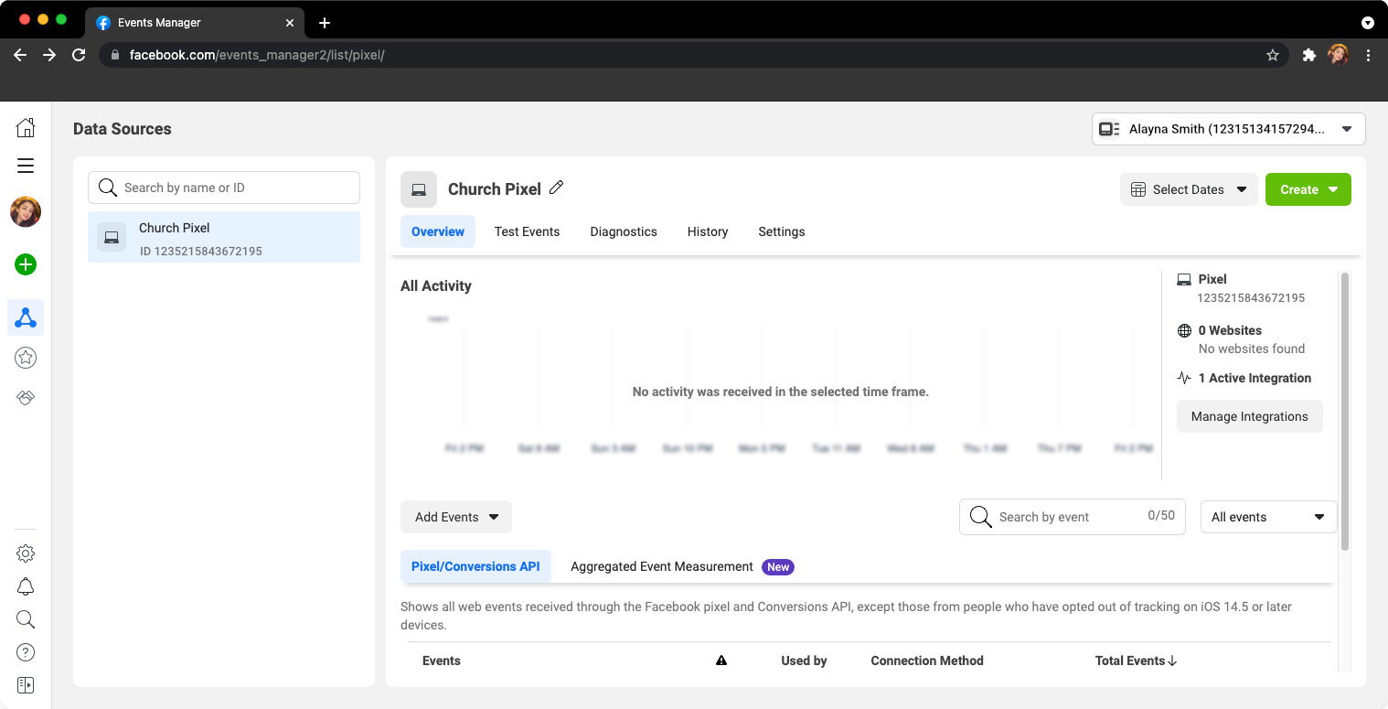Open the History tab

point(708,231)
